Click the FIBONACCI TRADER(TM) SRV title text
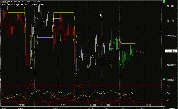The height and width of the screenshot is (109, 178). [13, 2]
